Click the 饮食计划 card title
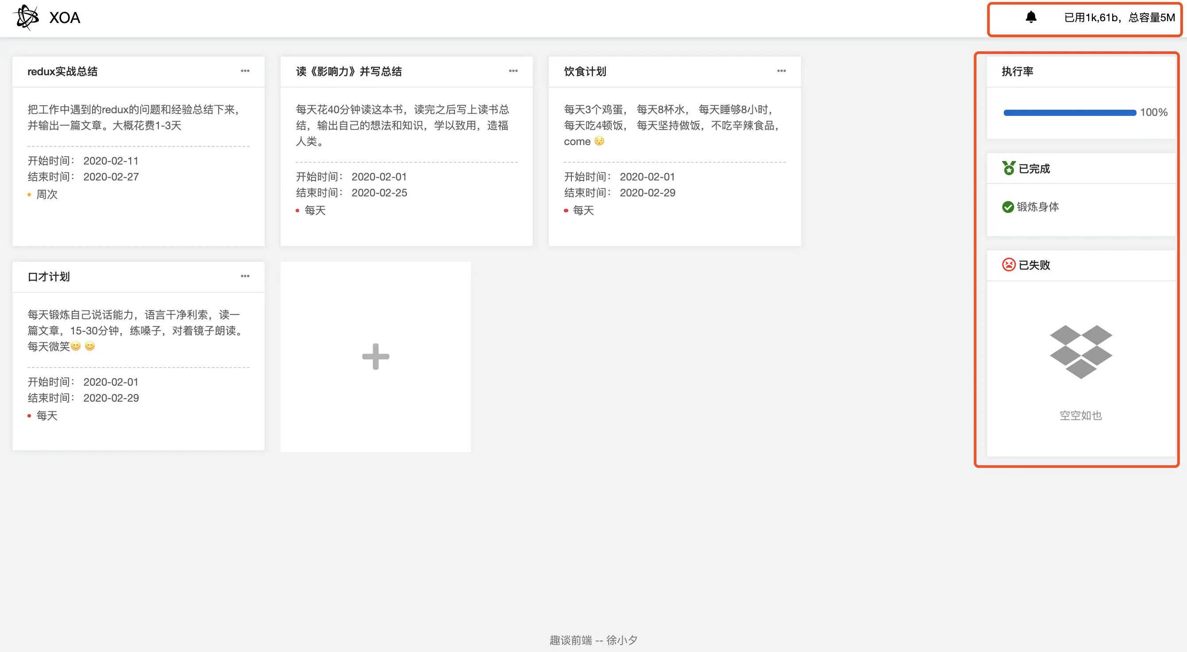The width and height of the screenshot is (1187, 652). [585, 71]
